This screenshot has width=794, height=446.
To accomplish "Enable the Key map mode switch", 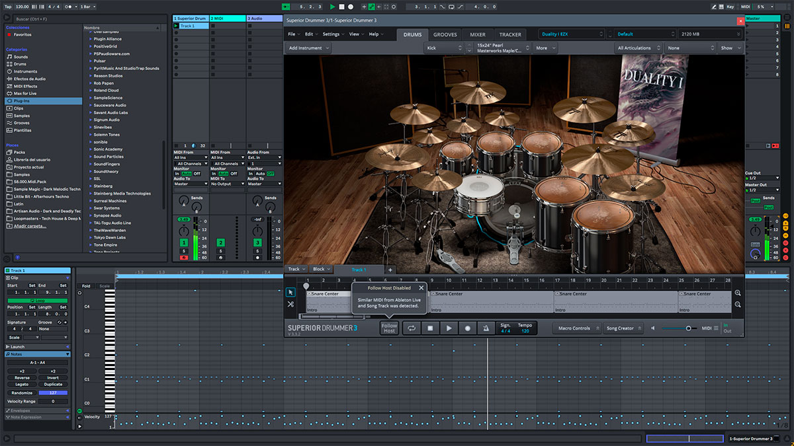I will pyautogui.click(x=730, y=7).
